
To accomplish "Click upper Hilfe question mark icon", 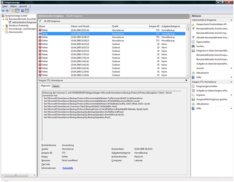I will 193,77.
